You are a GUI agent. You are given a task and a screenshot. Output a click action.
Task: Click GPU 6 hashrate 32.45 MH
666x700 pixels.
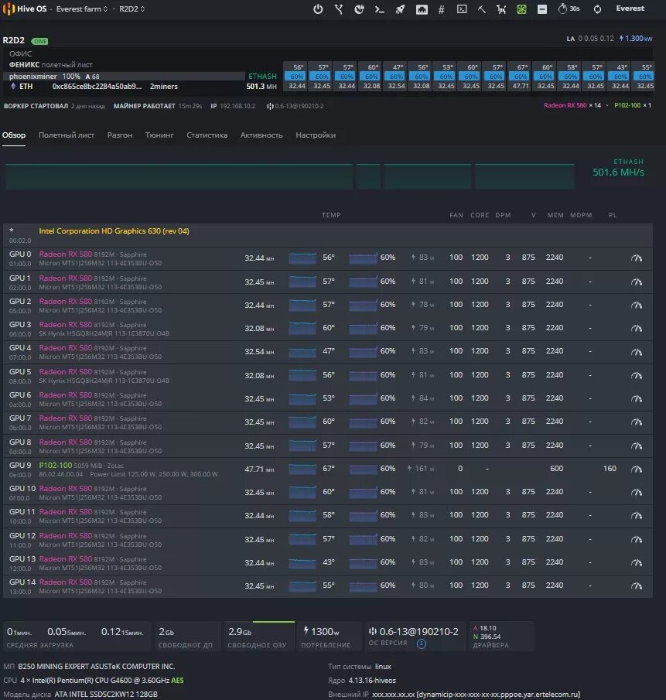[259, 398]
